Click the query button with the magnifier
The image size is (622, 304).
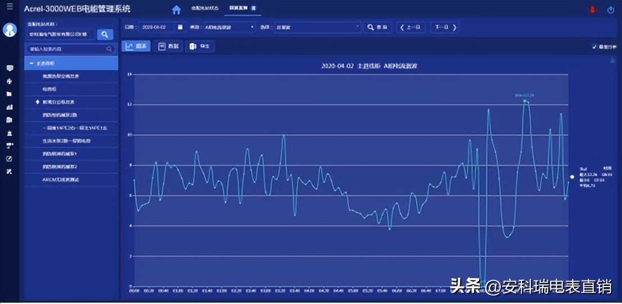[378, 27]
